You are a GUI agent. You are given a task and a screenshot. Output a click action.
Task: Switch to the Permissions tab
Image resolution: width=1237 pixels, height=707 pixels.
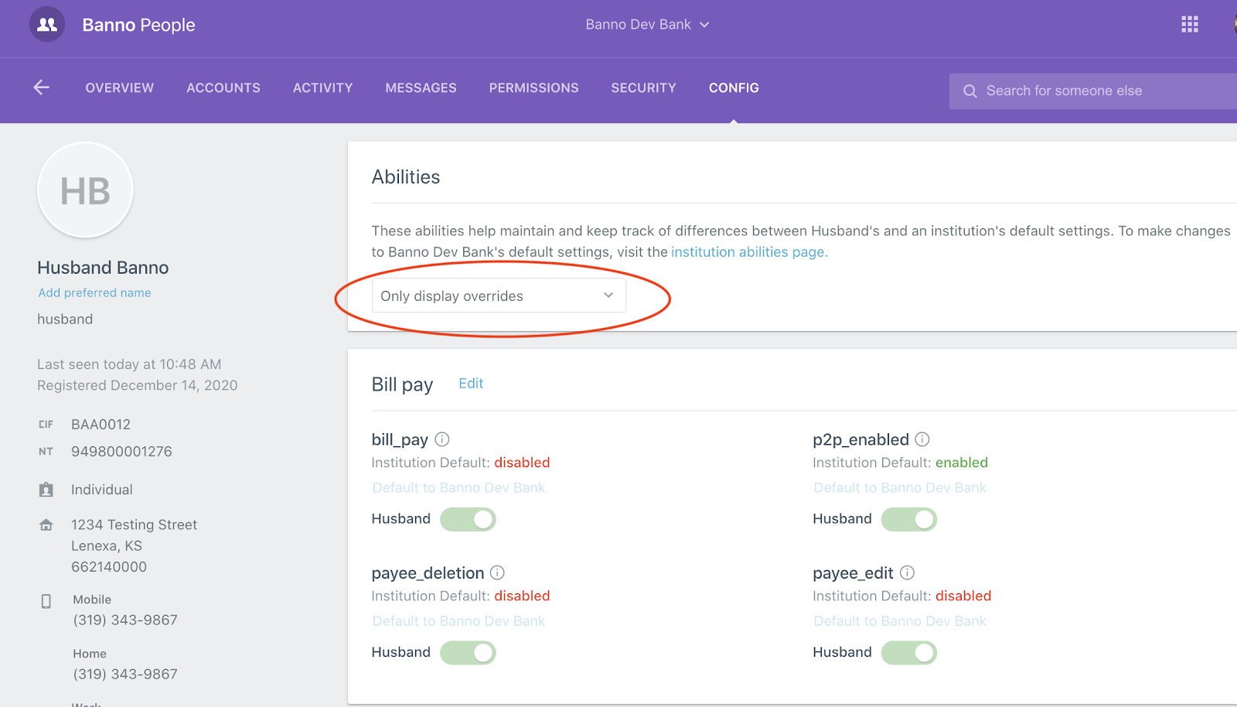533,88
